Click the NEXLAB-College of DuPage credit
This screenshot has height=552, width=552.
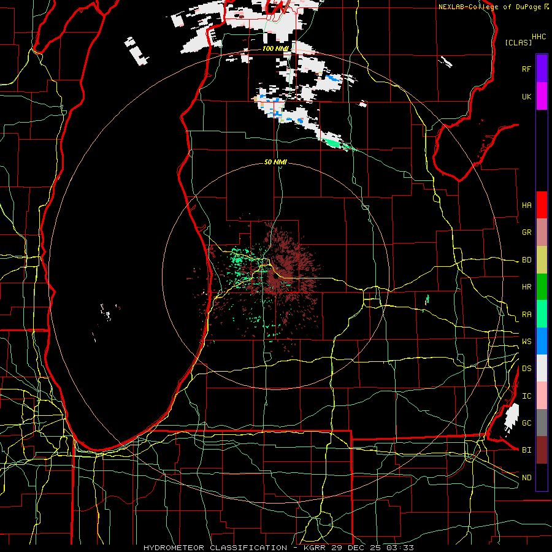point(489,7)
